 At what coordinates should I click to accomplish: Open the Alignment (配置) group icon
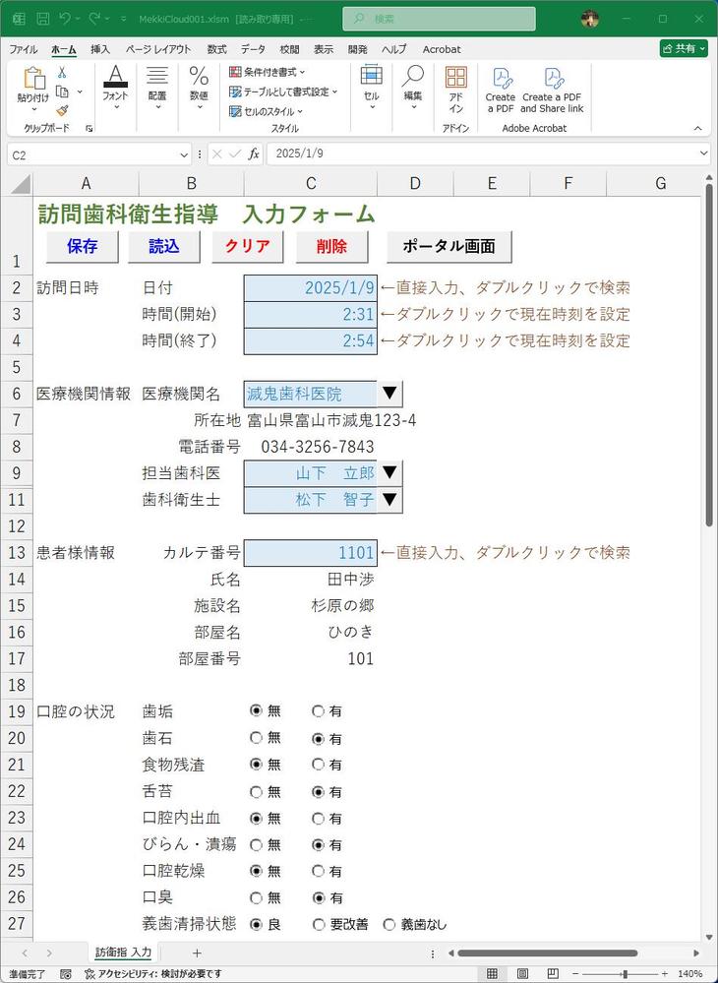[157, 77]
